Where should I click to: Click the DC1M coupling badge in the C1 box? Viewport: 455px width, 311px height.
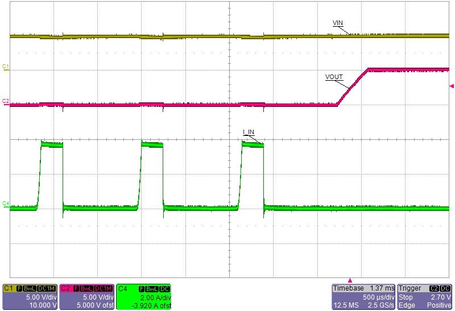click(47, 289)
